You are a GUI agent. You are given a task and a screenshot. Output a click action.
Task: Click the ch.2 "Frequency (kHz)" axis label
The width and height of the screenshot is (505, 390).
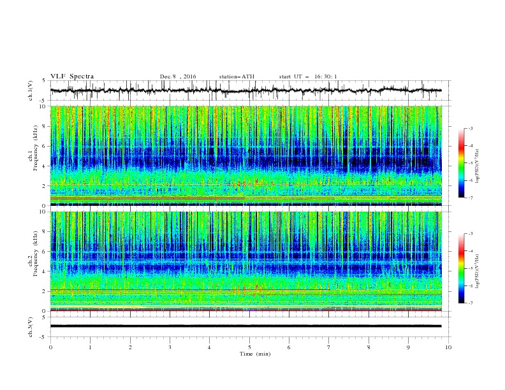(36, 254)
